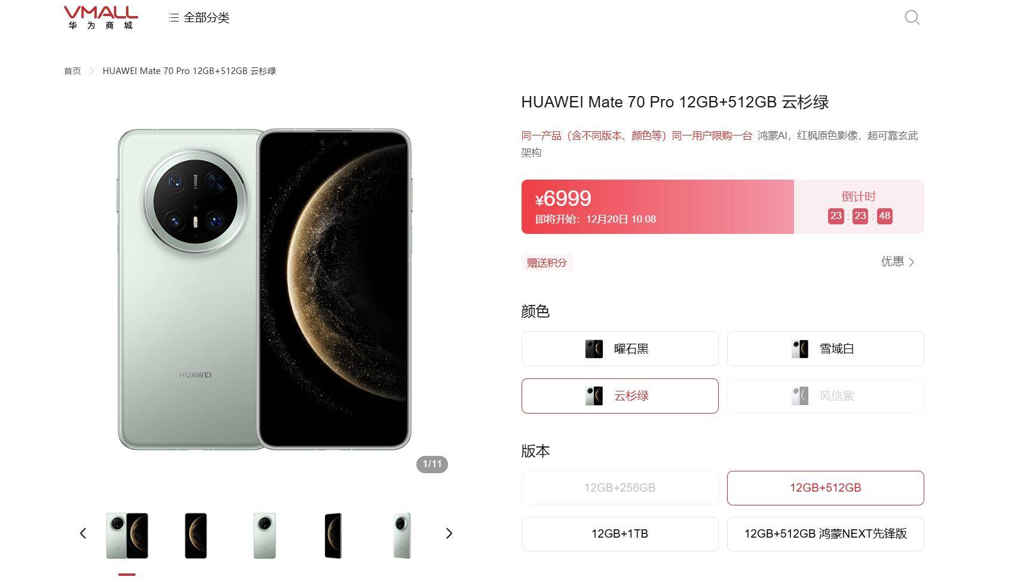Open 全部分类 hamburger menu icon
The width and height of the screenshot is (1030, 580).
pyautogui.click(x=174, y=18)
